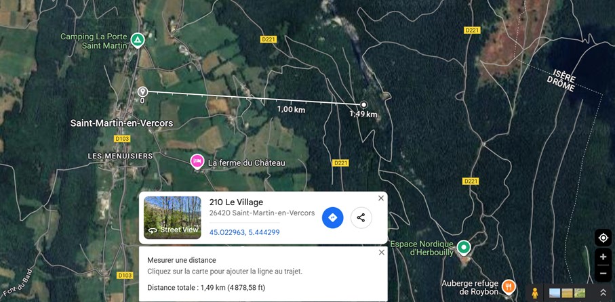Close the 210 Le Village info card
615x302 pixels.
[x=381, y=198]
